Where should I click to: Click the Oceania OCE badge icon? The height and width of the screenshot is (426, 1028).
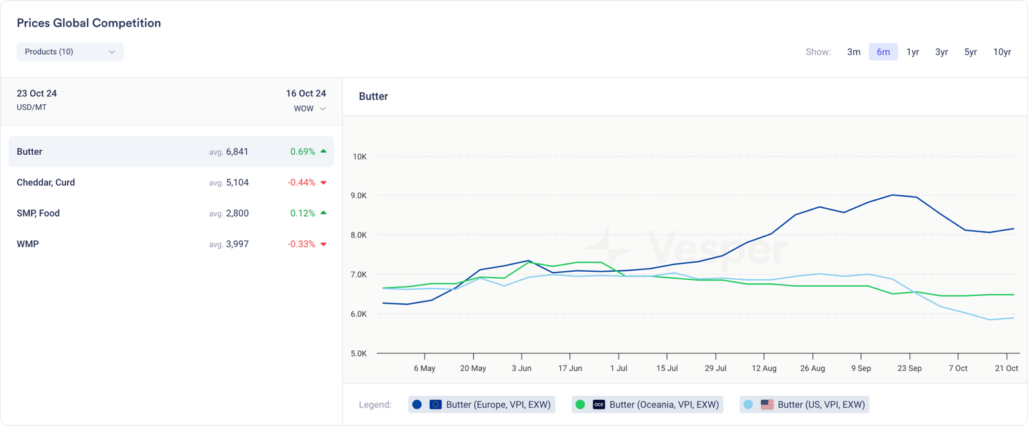point(599,405)
